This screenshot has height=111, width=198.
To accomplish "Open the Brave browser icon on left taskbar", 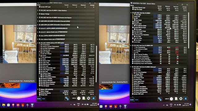I will pos(13,105).
